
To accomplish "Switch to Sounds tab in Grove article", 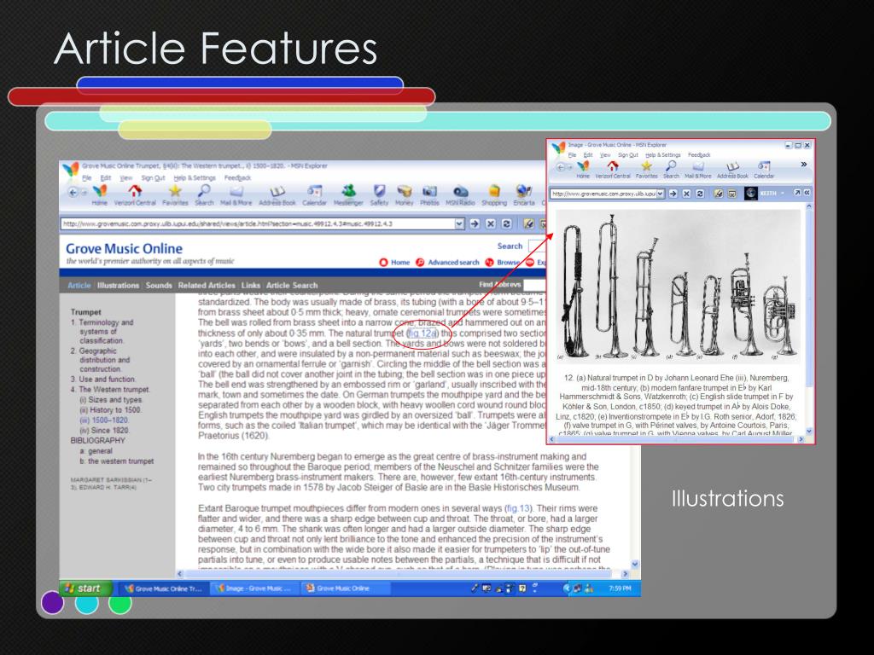I will click(159, 285).
